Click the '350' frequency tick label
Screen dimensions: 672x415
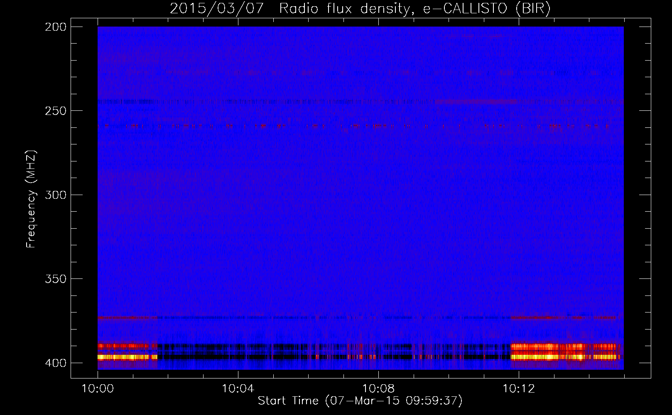tap(56, 279)
